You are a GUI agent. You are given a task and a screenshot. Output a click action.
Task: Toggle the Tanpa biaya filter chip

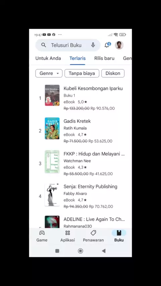coord(82,73)
